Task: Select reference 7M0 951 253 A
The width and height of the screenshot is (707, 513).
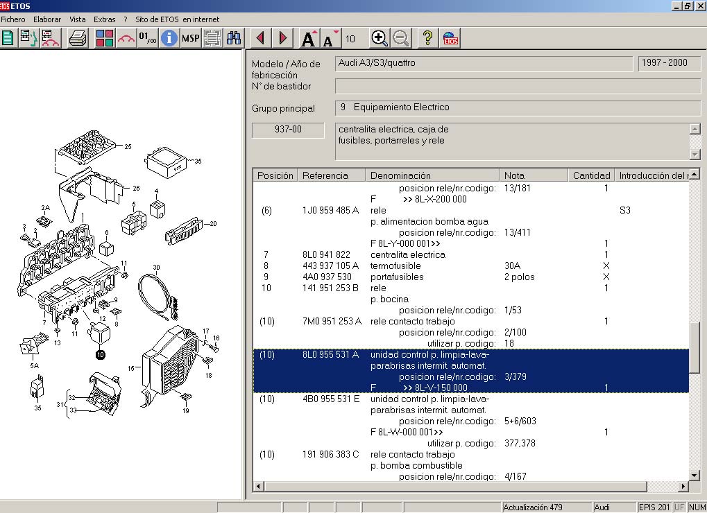Action: click(x=332, y=321)
